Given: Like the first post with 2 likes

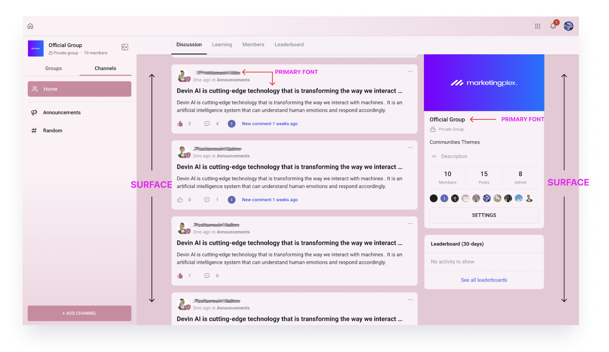Looking at the screenshot, I should [180, 123].
